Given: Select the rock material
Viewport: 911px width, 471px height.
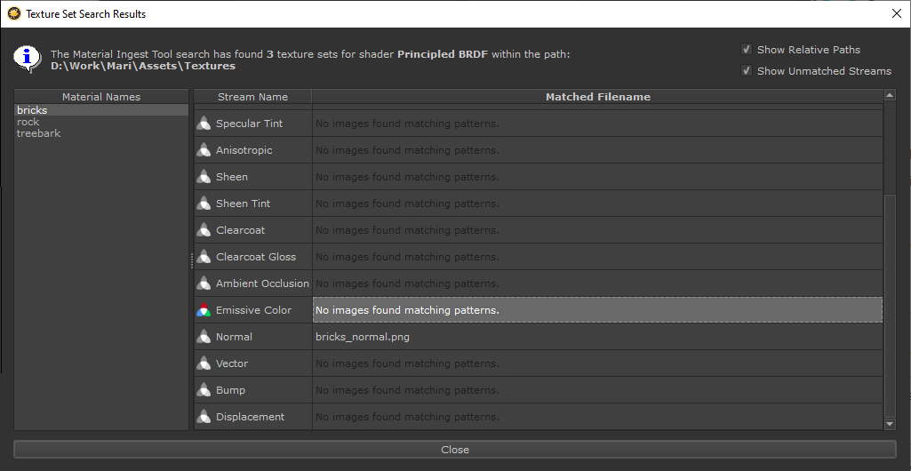Looking at the screenshot, I should tap(28, 122).
